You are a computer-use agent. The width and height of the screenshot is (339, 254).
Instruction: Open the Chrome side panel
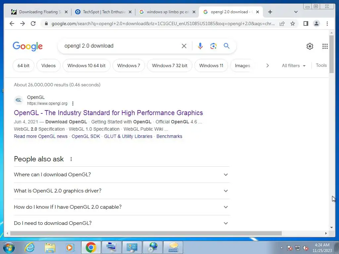[306, 23]
